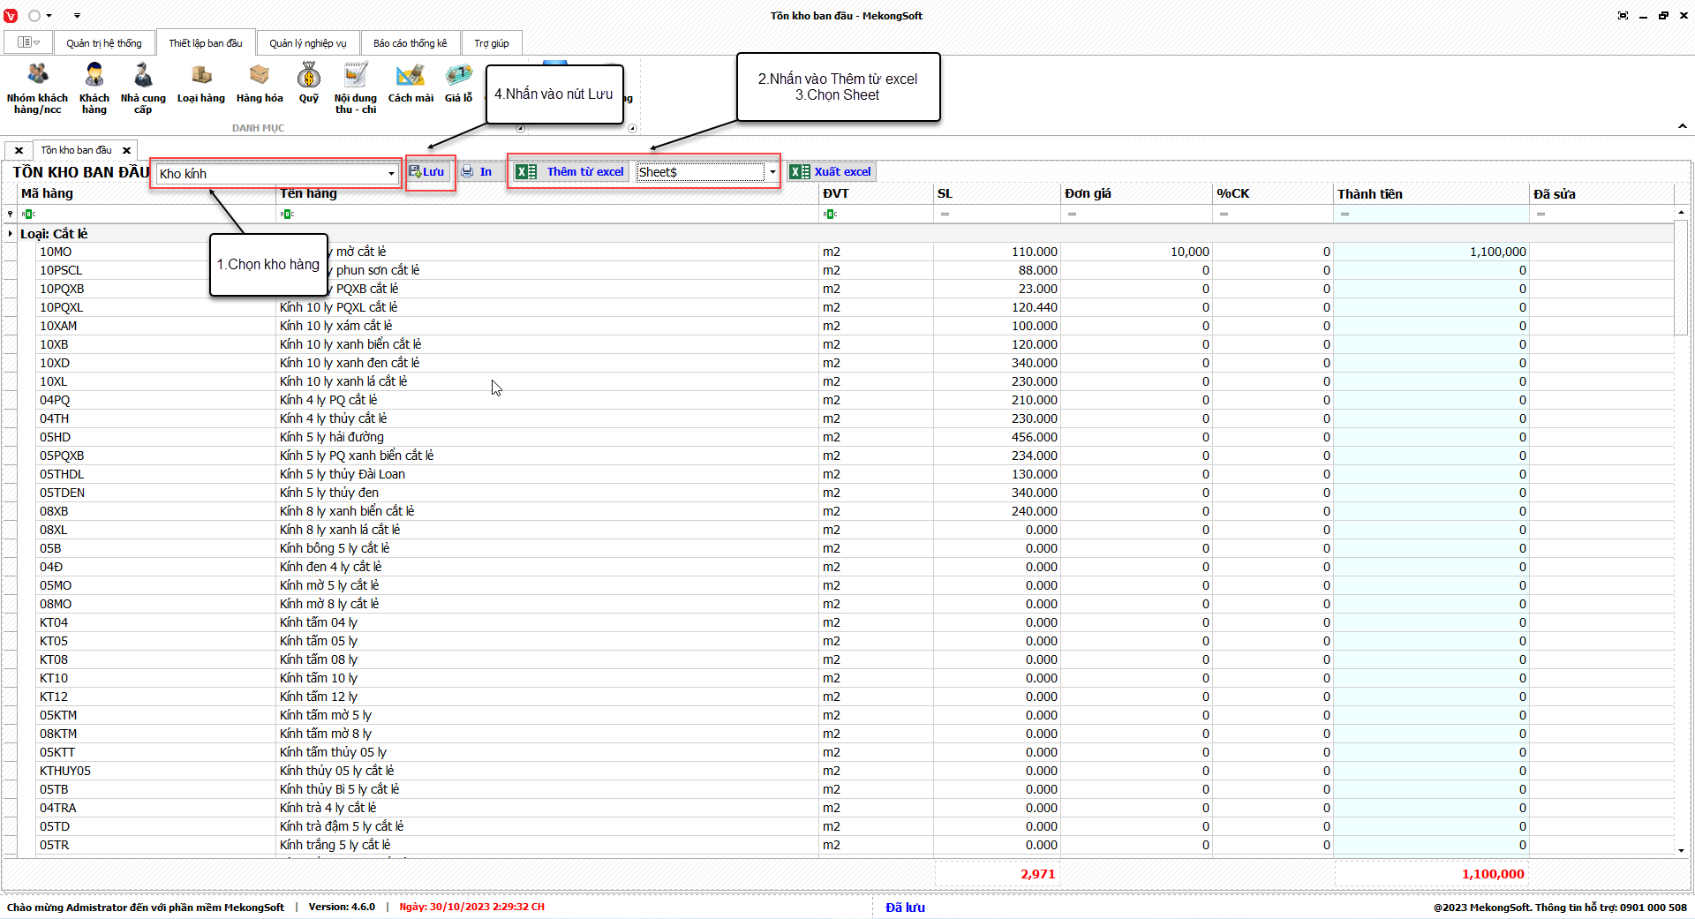Select the row with code 10PQXL

coord(61,307)
